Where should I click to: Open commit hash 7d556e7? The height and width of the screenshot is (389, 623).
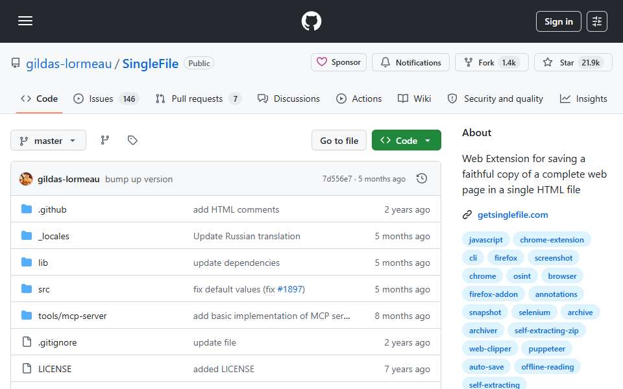coord(337,179)
